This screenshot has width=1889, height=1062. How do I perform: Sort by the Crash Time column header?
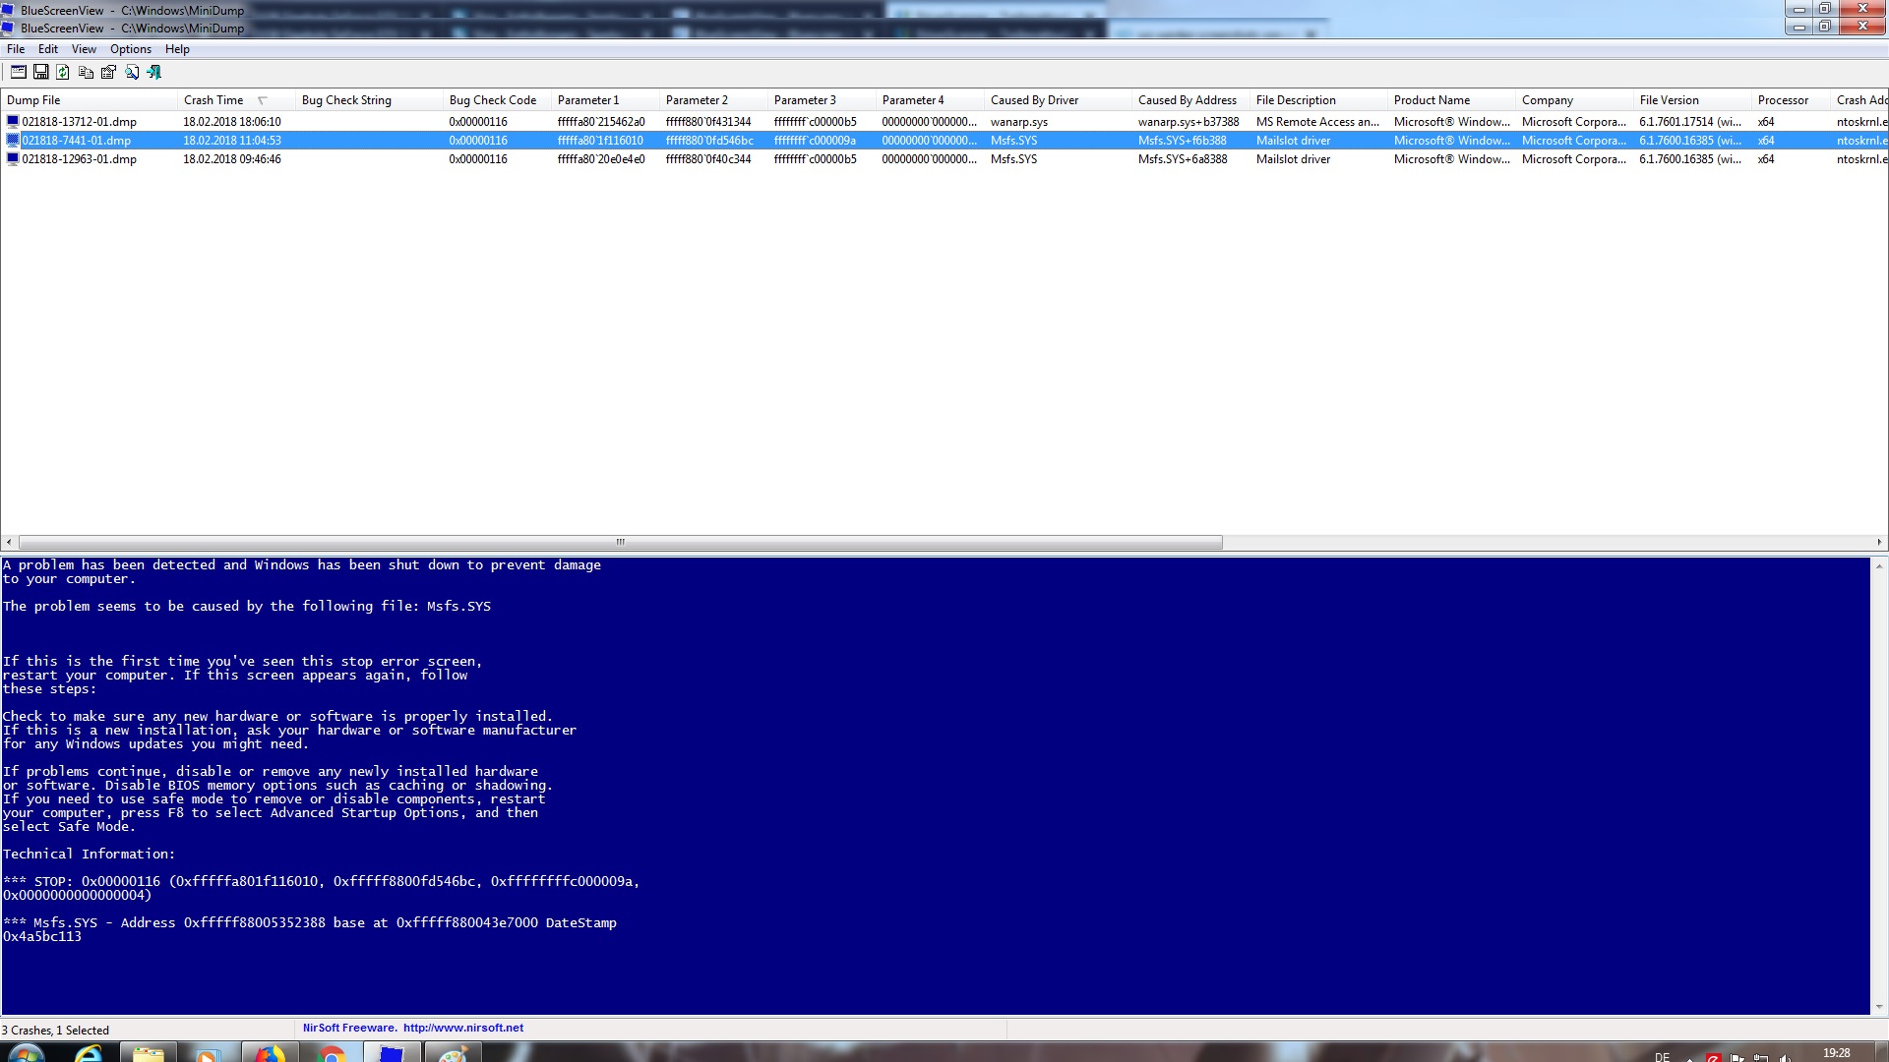pyautogui.click(x=213, y=100)
